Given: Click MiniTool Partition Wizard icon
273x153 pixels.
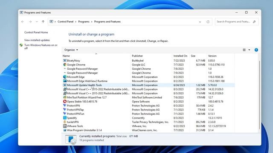Looking at the screenshot, I should [x=65, y=97].
